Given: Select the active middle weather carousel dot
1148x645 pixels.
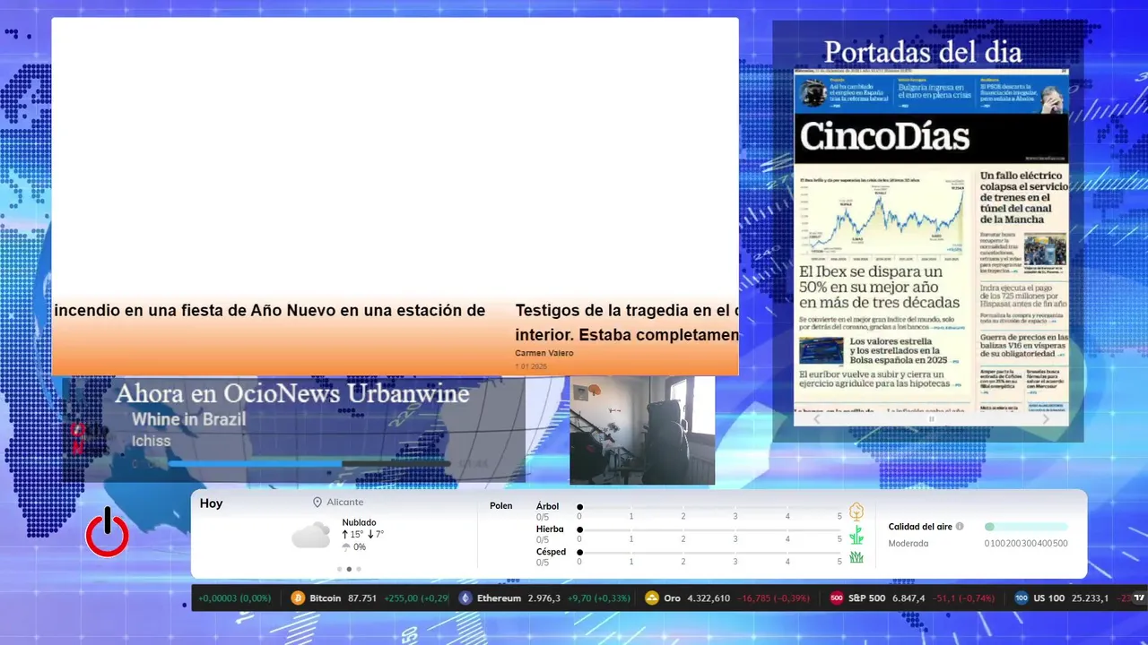Looking at the screenshot, I should pos(349,569).
